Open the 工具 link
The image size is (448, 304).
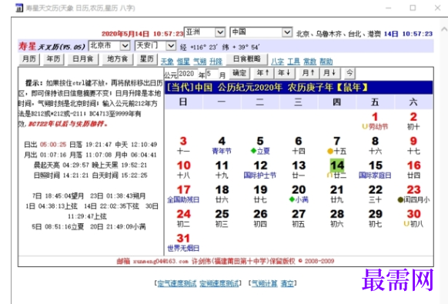294,62
